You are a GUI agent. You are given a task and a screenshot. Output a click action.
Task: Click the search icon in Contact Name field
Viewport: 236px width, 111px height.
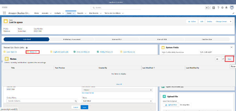click(76, 101)
